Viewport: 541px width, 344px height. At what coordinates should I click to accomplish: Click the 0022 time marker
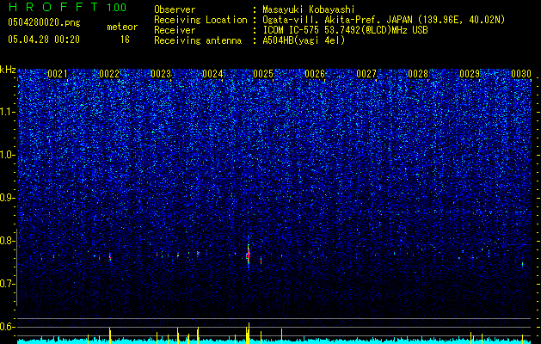109,74
